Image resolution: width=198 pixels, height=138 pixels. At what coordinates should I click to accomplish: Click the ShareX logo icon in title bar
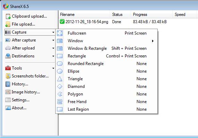[6, 6]
